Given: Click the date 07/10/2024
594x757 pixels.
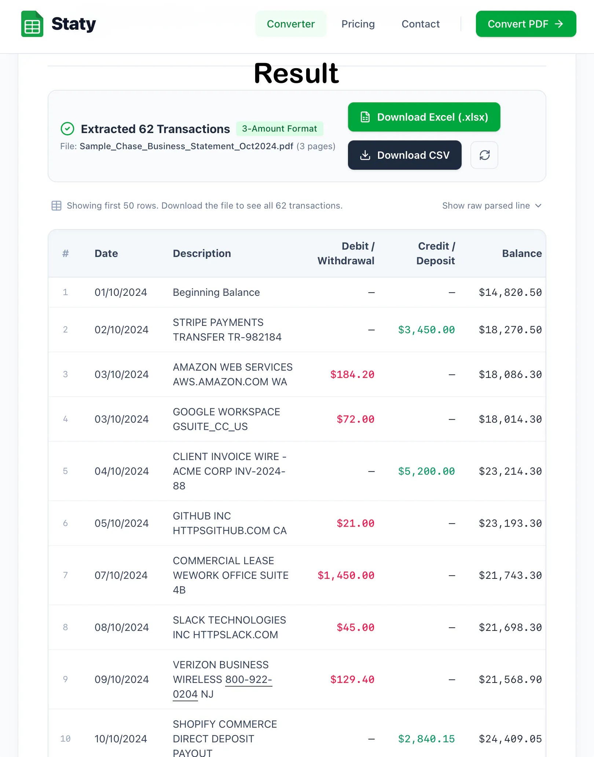Looking at the screenshot, I should 121,575.
